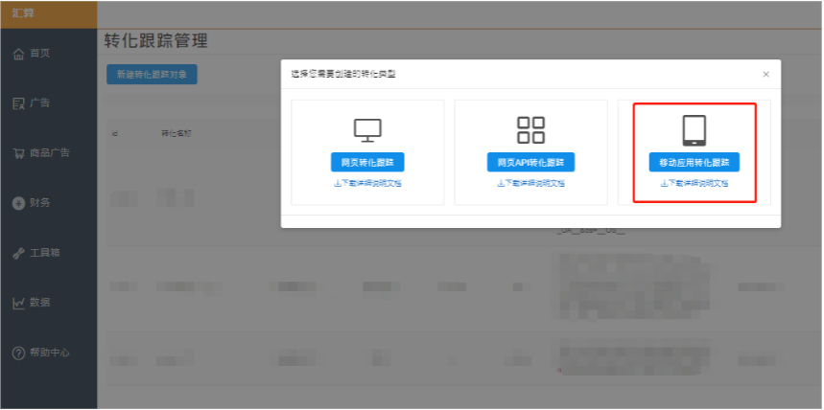This screenshot has height=410, width=824.
Task: Click the shopping cart 商品广告 icon
Action: tap(18, 153)
